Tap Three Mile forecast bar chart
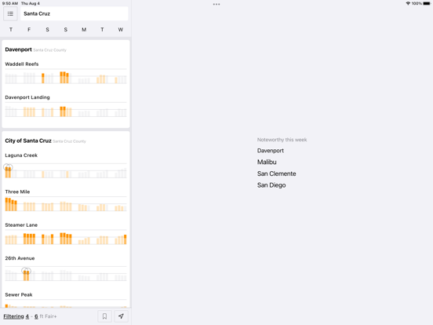 (66, 204)
